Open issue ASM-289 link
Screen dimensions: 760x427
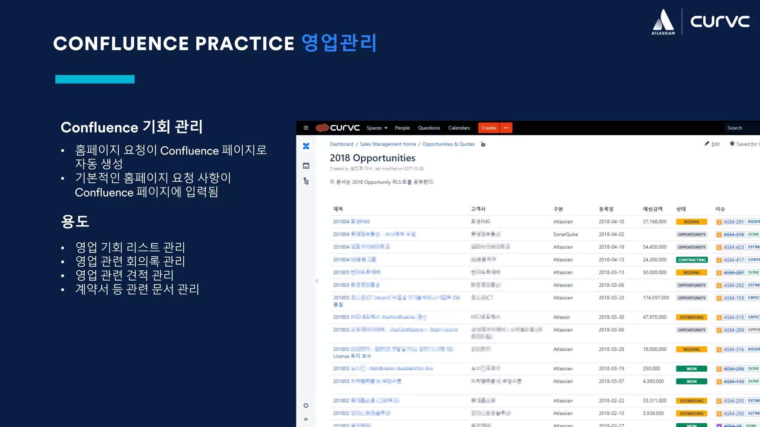click(734, 330)
